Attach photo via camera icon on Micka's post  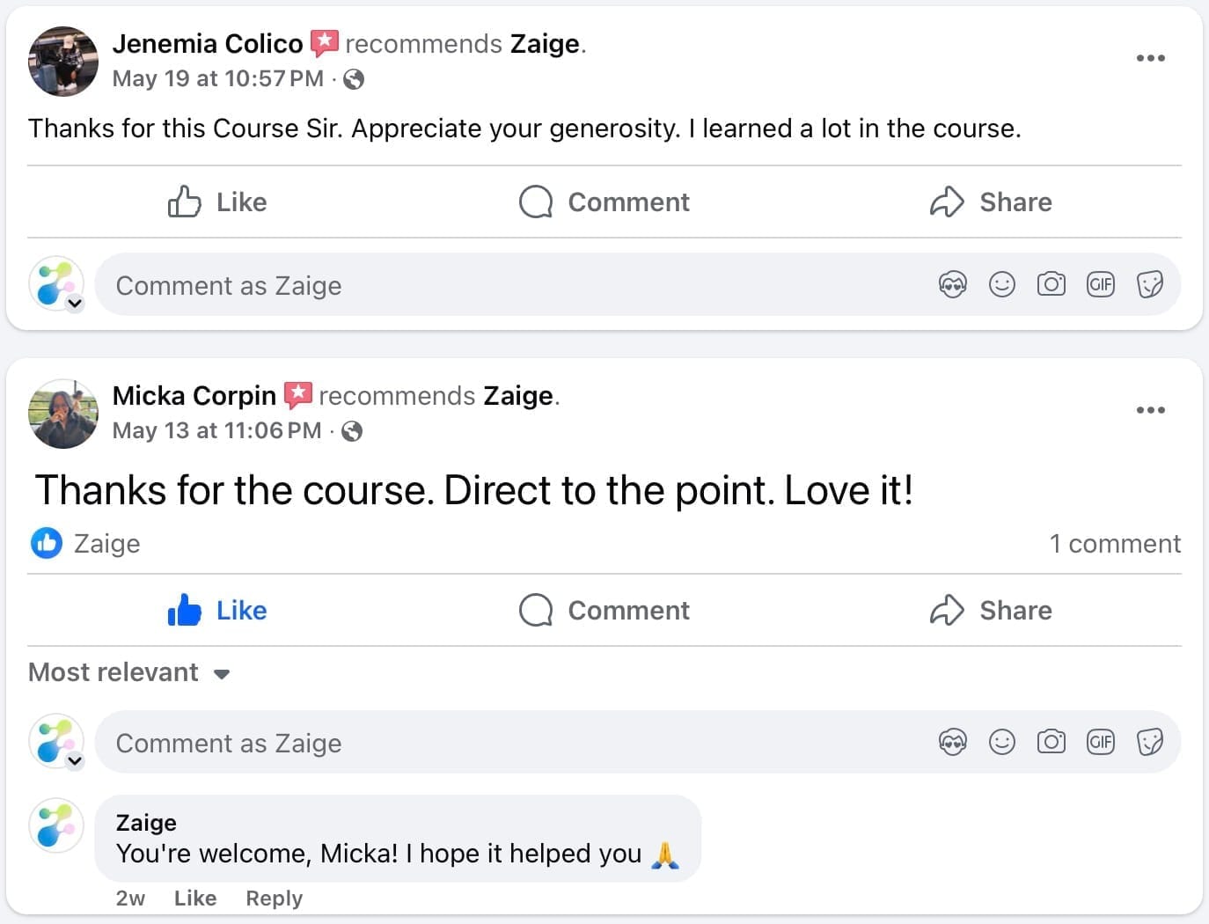[1051, 742]
